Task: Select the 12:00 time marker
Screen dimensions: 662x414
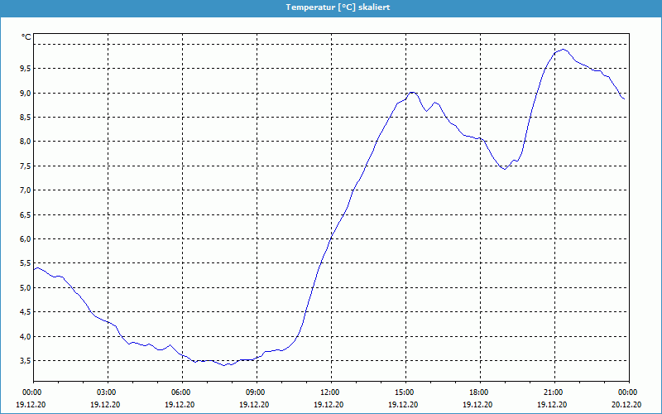Action: [x=330, y=392]
